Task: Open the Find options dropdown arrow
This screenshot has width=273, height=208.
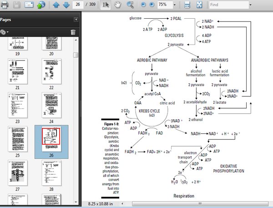Action: (x=251, y=5)
